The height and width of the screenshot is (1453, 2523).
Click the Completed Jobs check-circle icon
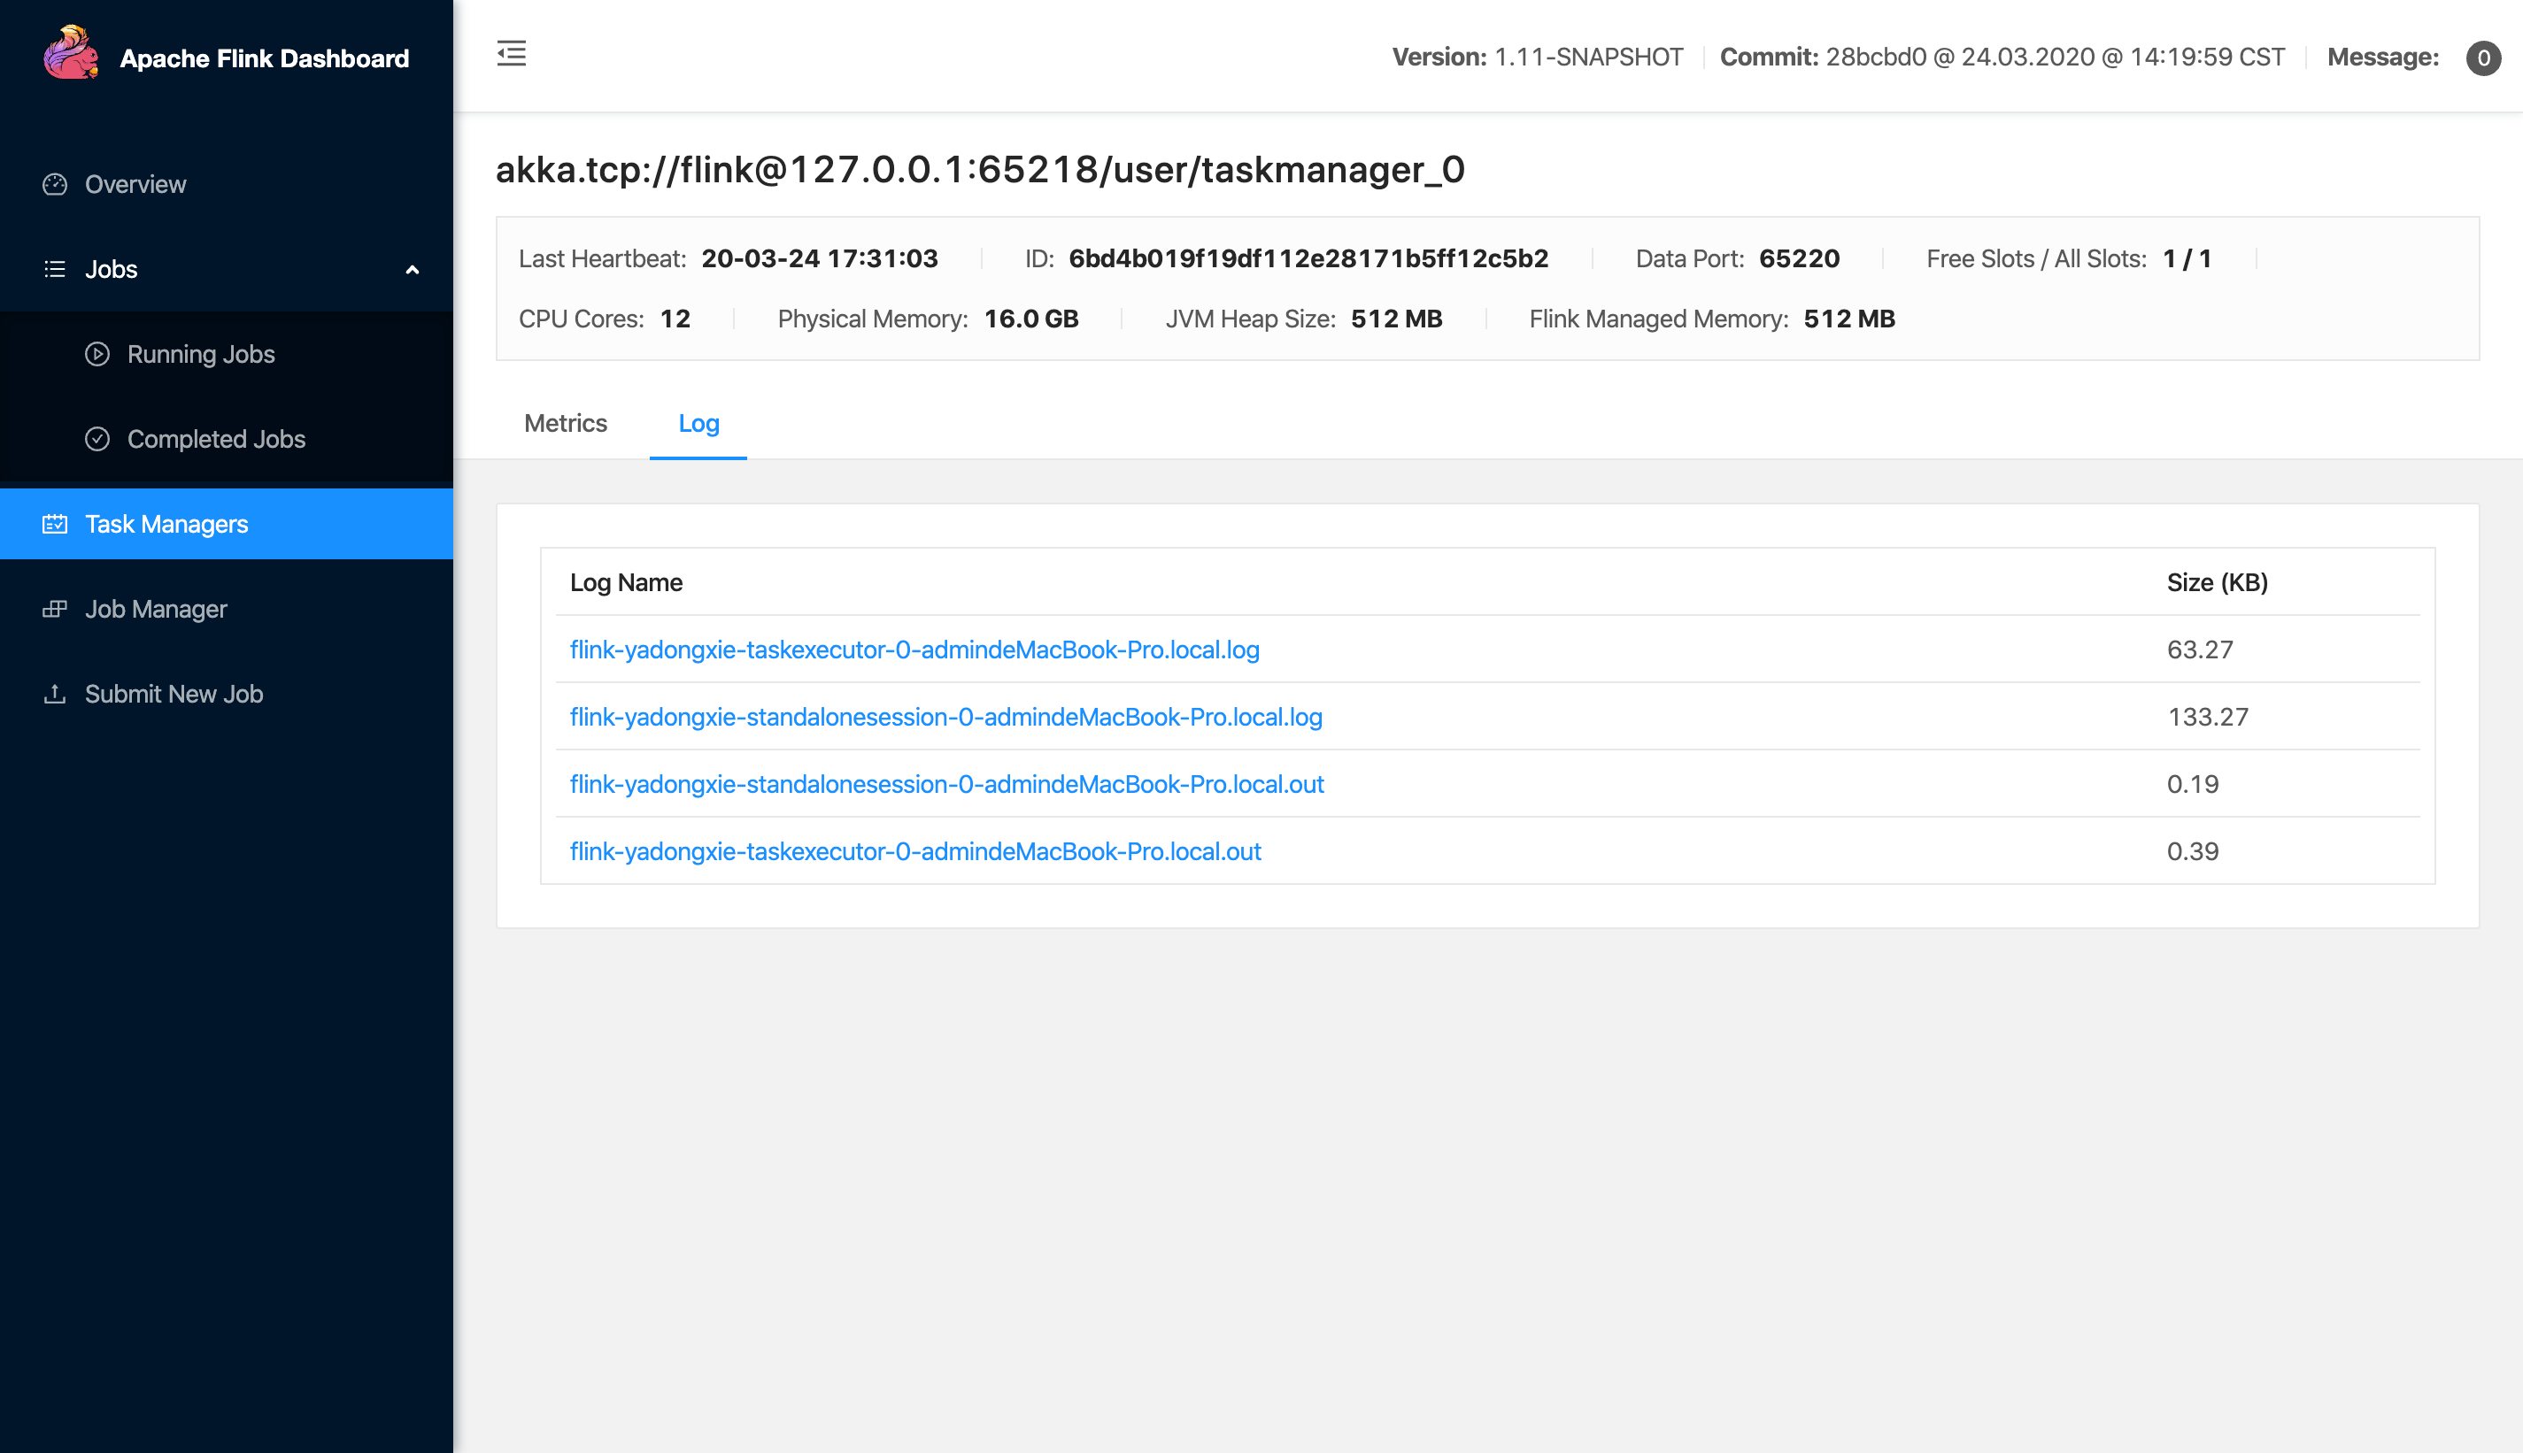pyautogui.click(x=96, y=439)
